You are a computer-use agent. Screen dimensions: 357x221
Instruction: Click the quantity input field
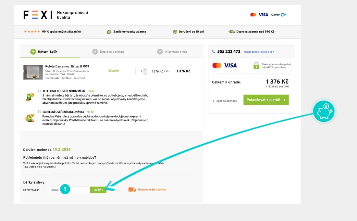[139, 71]
